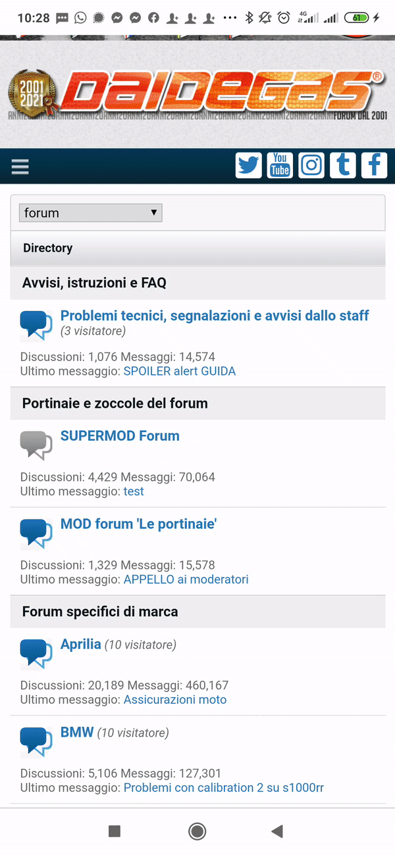This screenshot has height=855, width=395.
Task: Open the Tumblr social icon
Action: pyautogui.click(x=342, y=166)
